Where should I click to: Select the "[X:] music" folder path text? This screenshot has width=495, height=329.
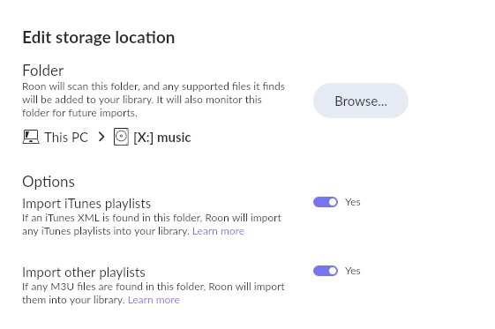[162, 138]
